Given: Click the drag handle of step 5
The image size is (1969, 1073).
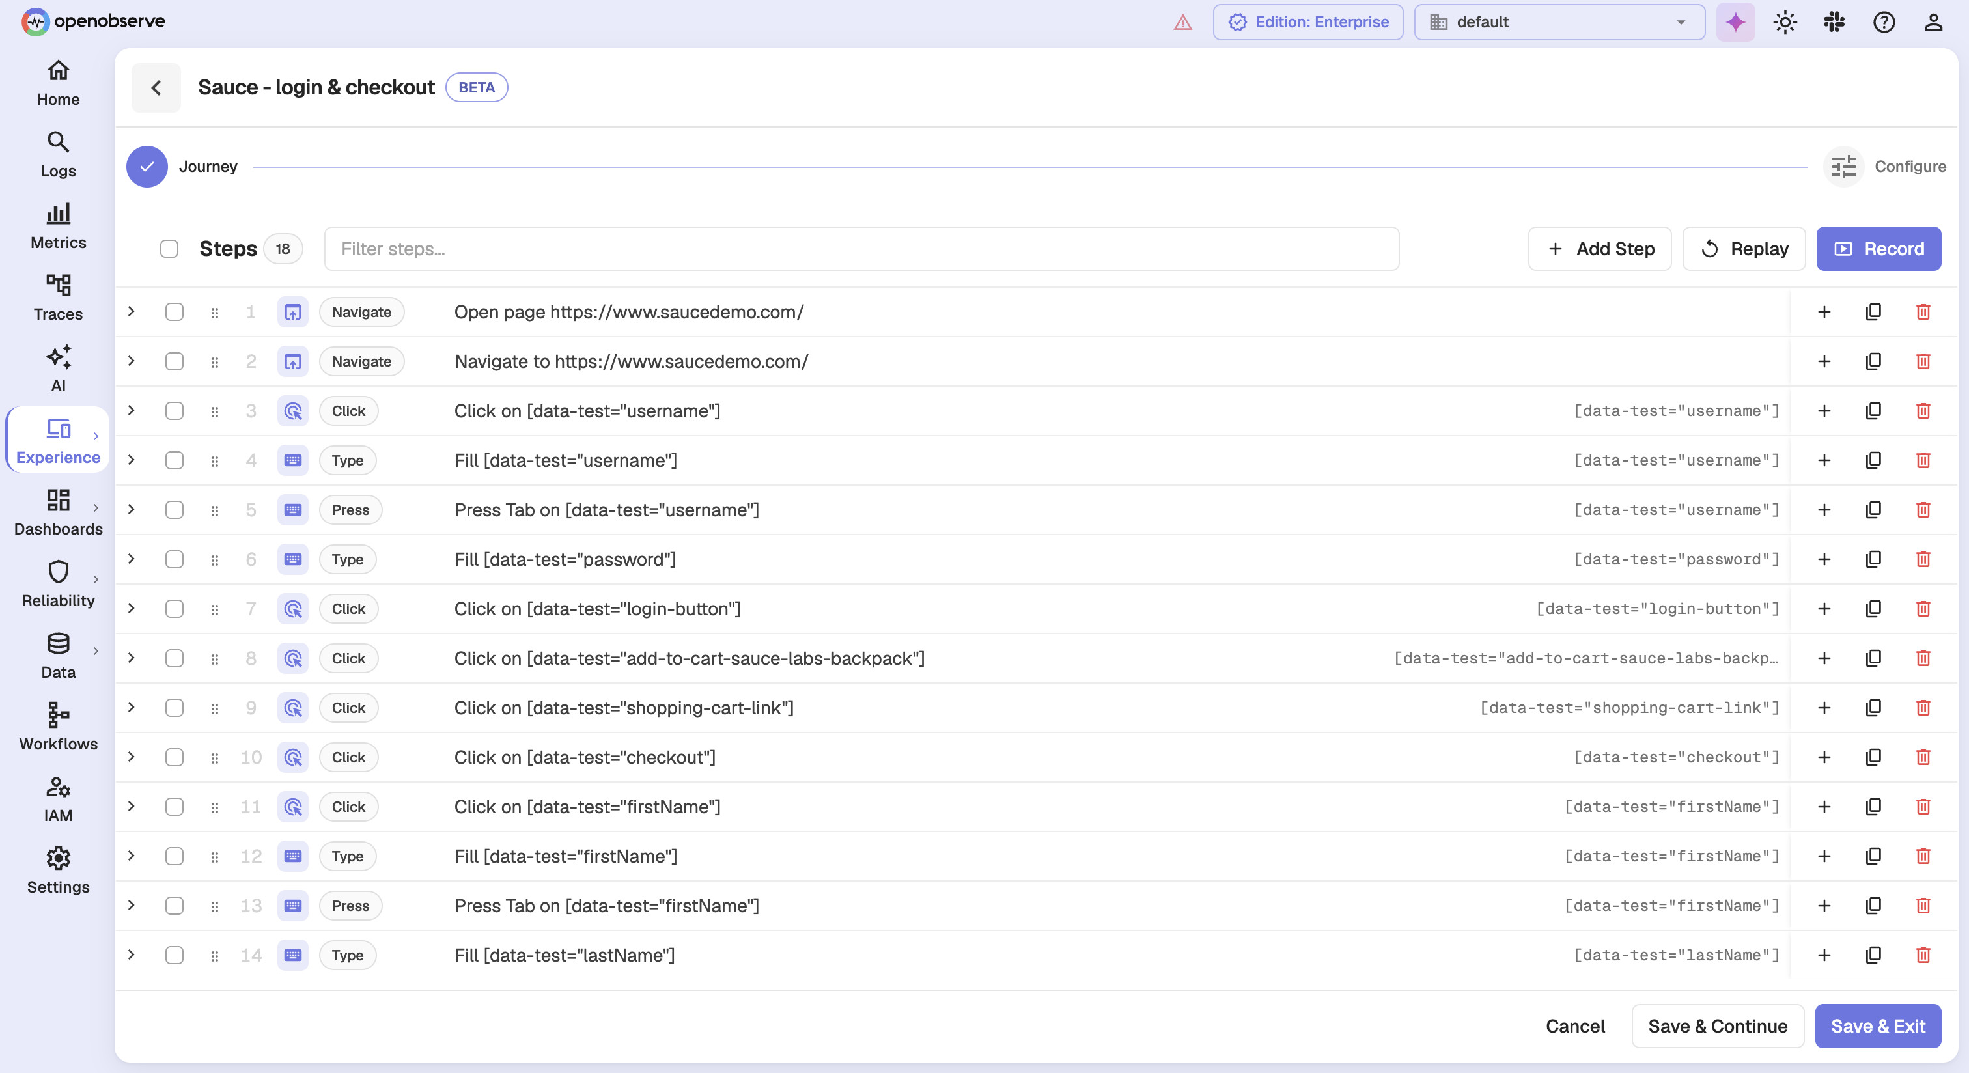Looking at the screenshot, I should (215, 510).
